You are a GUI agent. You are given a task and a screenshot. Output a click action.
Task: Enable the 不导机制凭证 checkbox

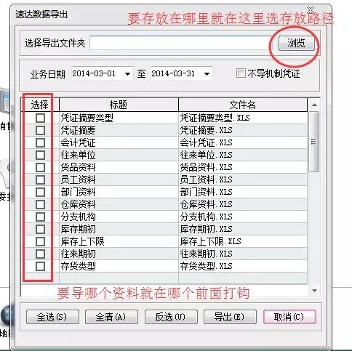pos(241,73)
